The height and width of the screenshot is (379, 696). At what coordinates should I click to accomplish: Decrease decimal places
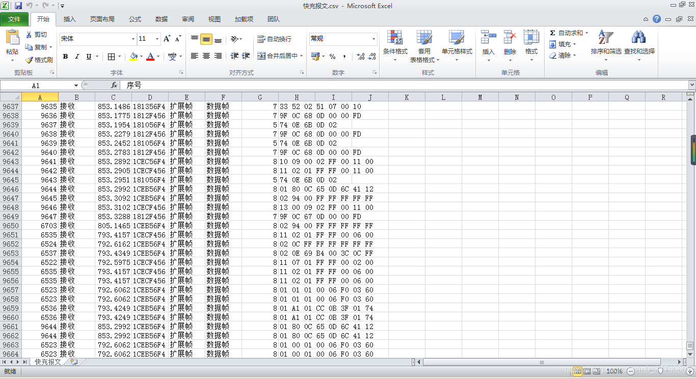click(x=372, y=57)
